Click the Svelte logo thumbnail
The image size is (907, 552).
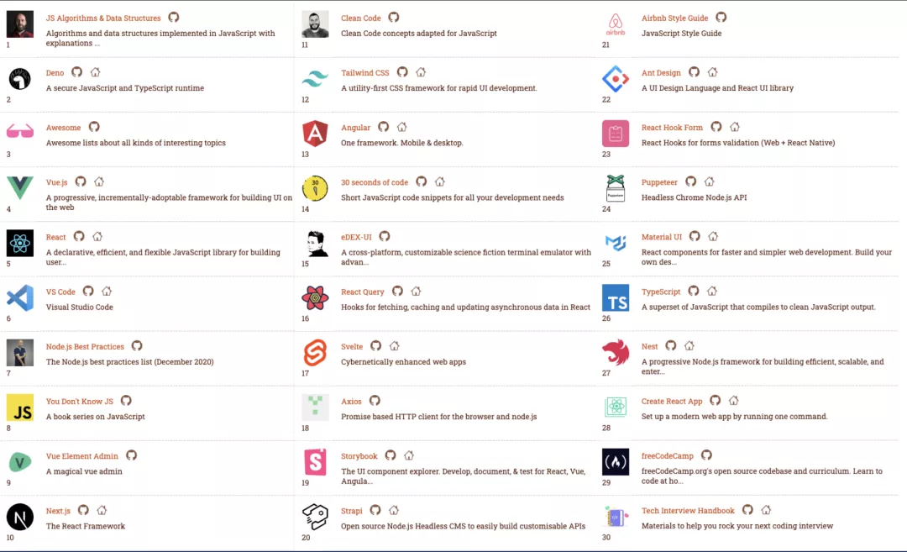coord(315,353)
